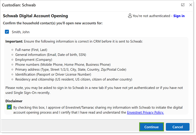Image resolution: width=196 pixels, height=135 pixels.
Task: Click the "Schwab Digital Account Opening" heading
Action: pos(35,16)
